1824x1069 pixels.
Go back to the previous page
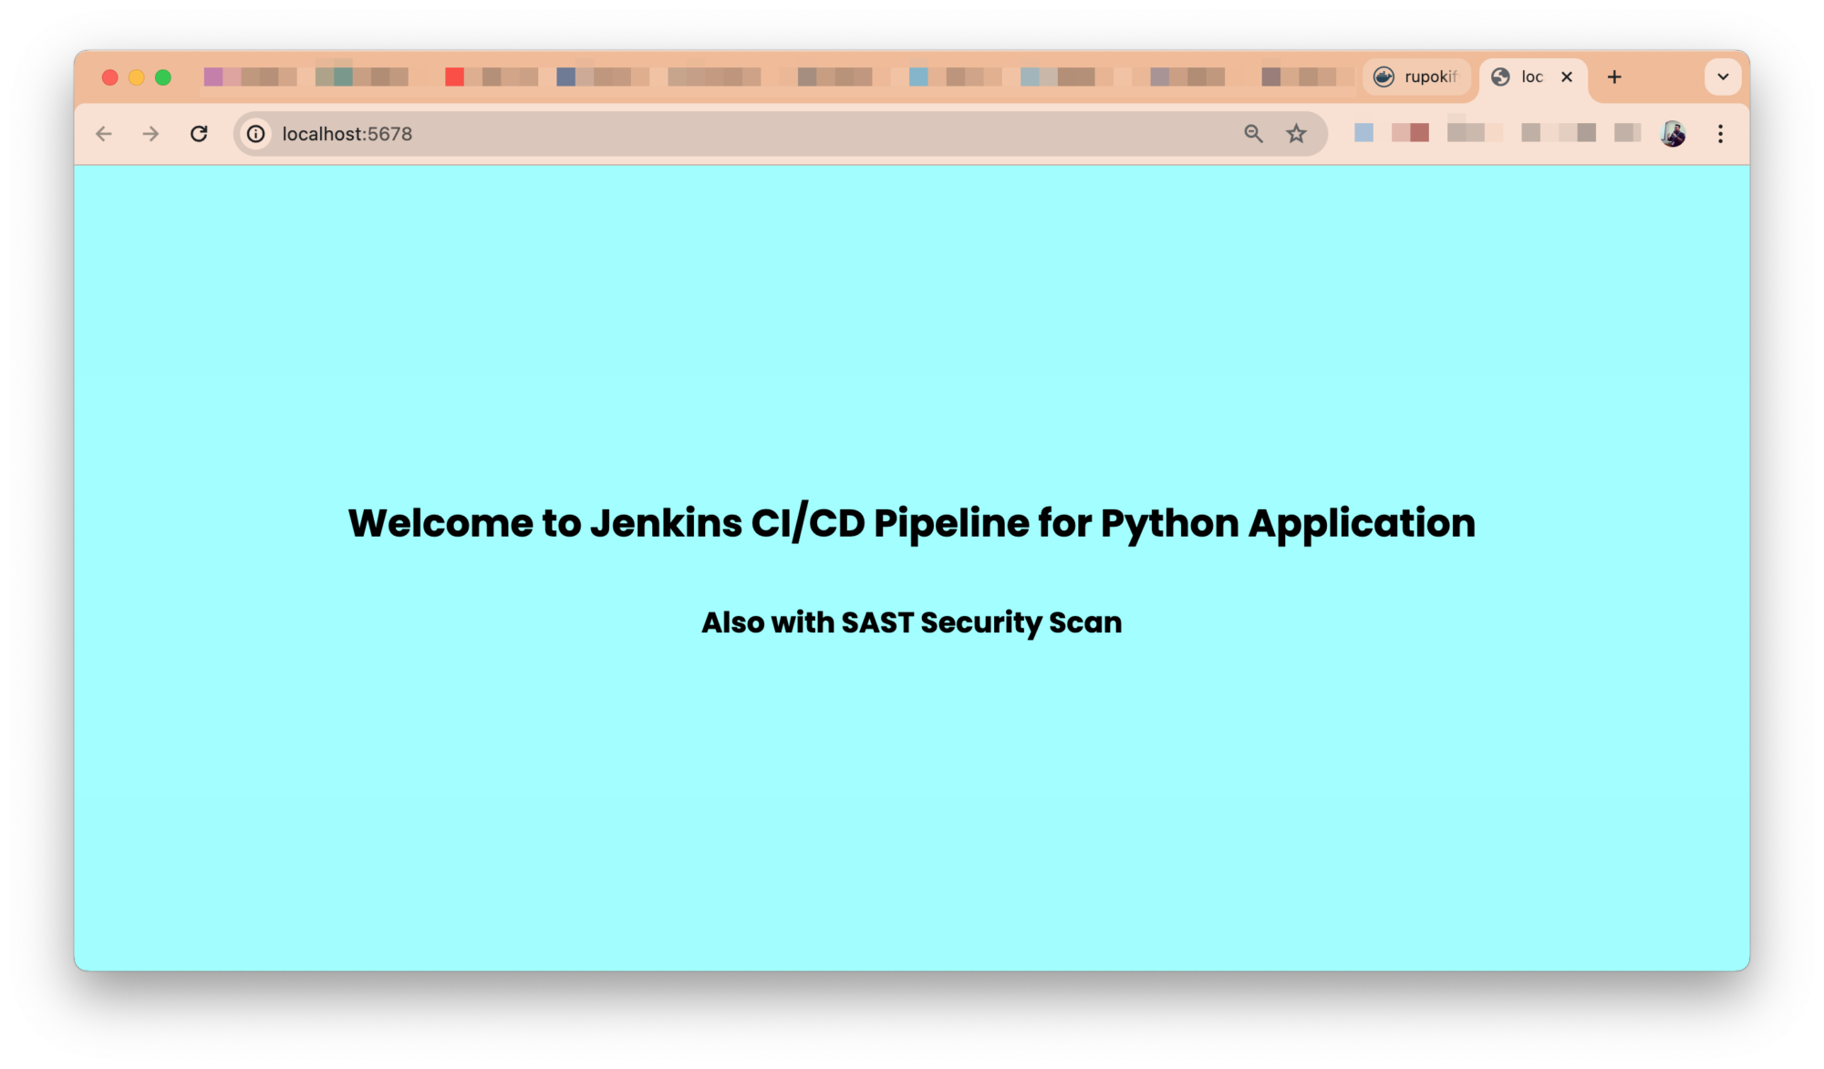(x=104, y=134)
